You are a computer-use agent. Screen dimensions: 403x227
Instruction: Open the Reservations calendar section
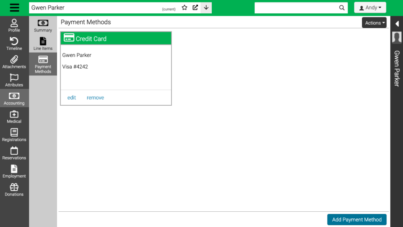pos(14,153)
